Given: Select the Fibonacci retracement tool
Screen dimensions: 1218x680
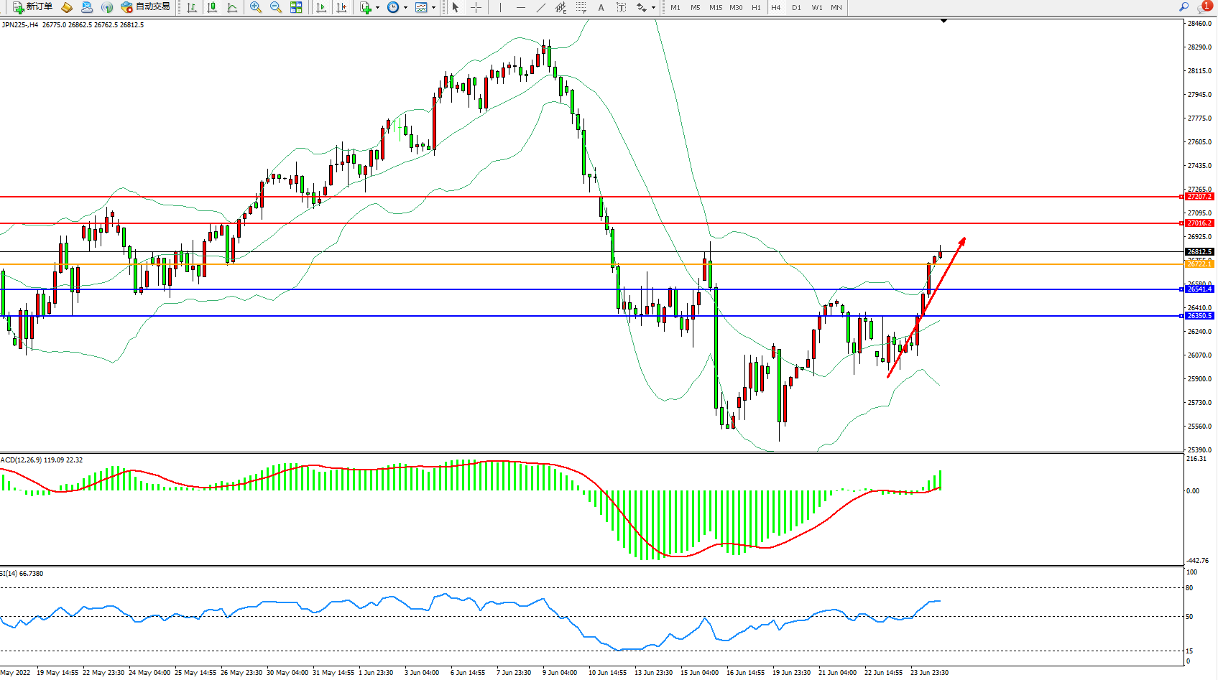Looking at the screenshot, I should pos(581,7).
